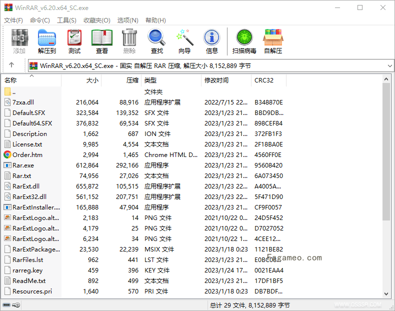395x311 pixels.
Task: Select the License.txt document icon
Action: pos(7,144)
